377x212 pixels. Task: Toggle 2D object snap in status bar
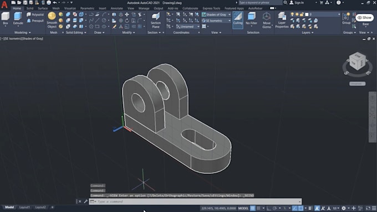300,208
